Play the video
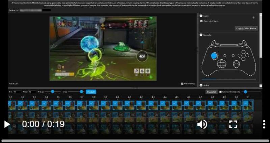Viewport: 270px width, 143px height. point(7,124)
